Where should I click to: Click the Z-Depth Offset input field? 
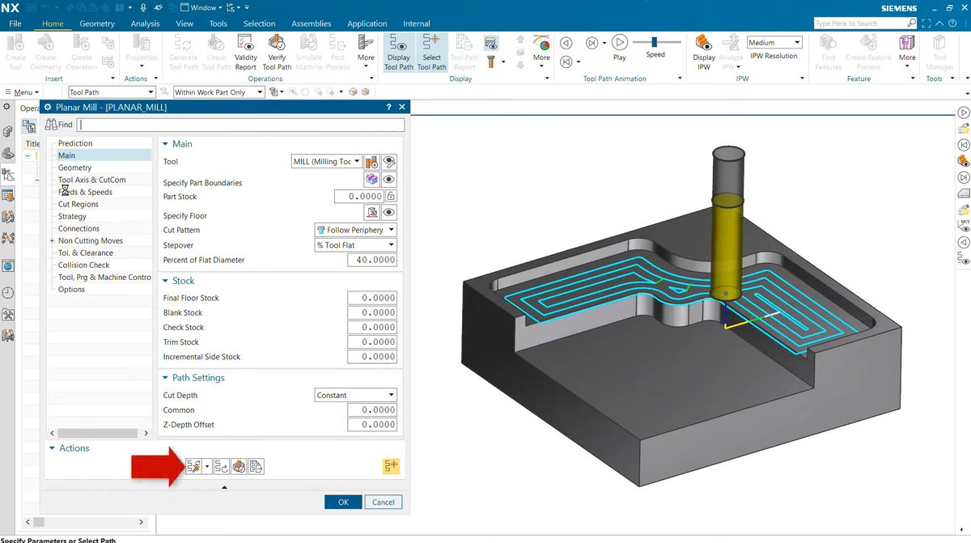pos(371,424)
